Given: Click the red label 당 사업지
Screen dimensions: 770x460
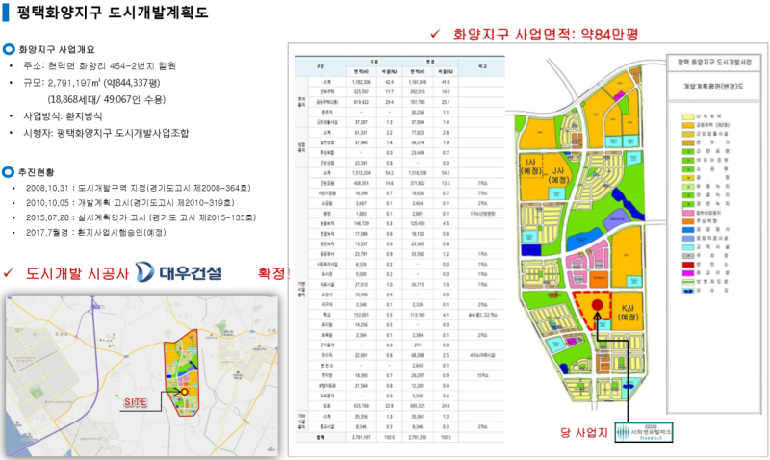Looking at the screenshot, I should [x=584, y=432].
